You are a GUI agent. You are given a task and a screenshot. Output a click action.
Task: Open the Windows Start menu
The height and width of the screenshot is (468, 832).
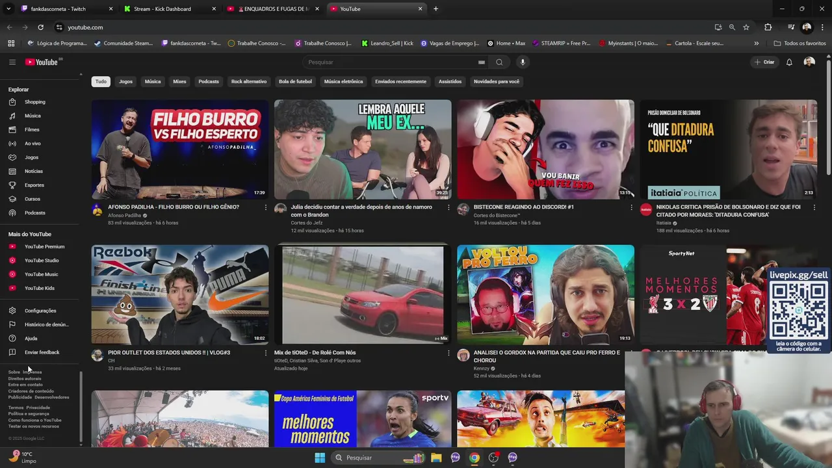[320, 458]
